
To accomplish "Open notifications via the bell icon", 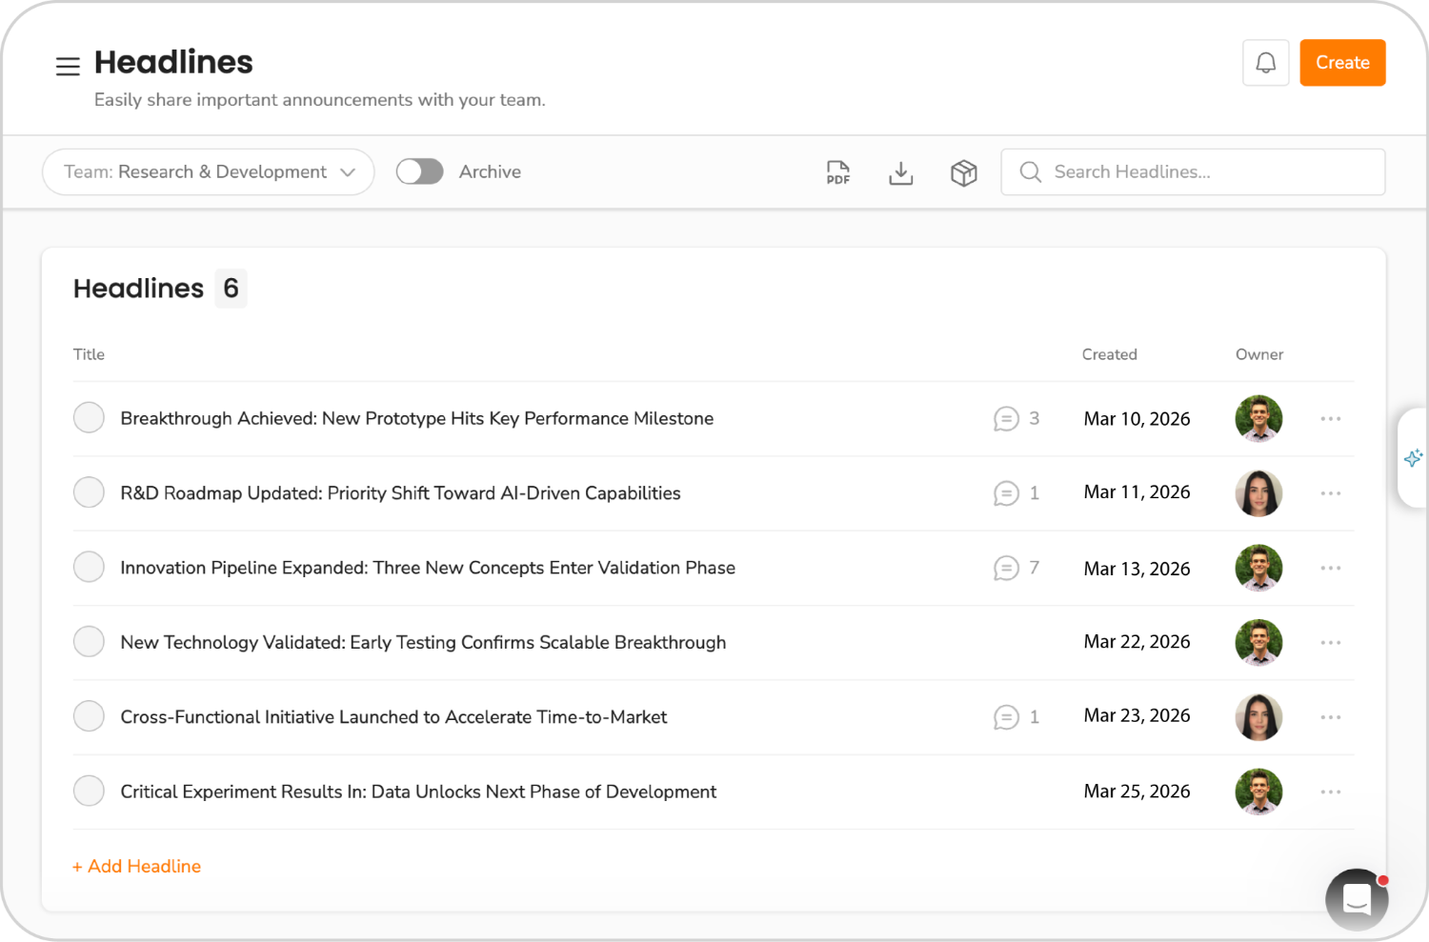I will click(1265, 63).
